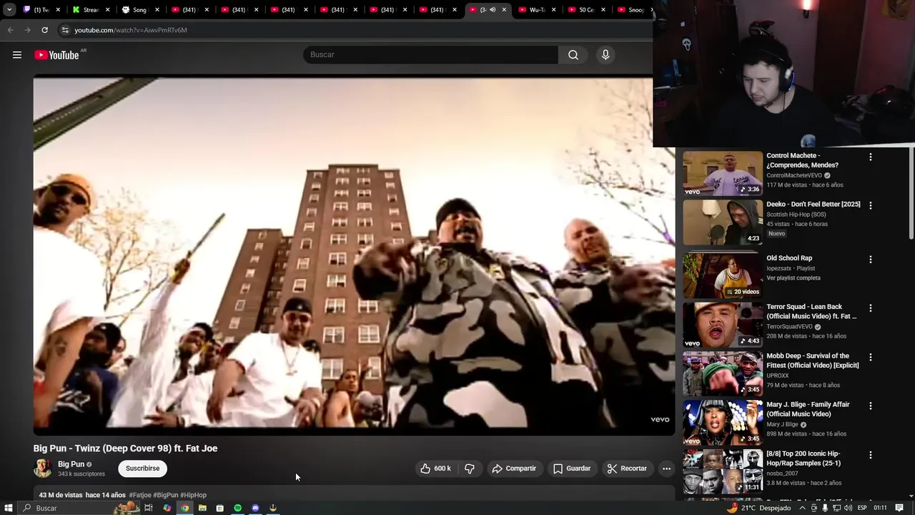Screen dimensions: 915x515
Task: Open Control Machete - ¿Comprendes, Mendes? title
Action: [802, 160]
